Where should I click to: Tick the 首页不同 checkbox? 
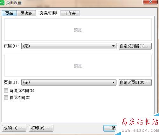click(6, 98)
